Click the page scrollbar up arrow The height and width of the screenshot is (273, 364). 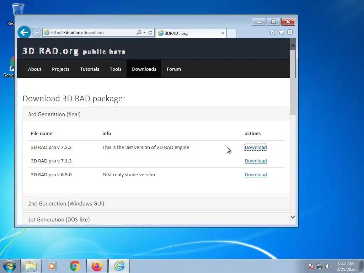coord(293,46)
